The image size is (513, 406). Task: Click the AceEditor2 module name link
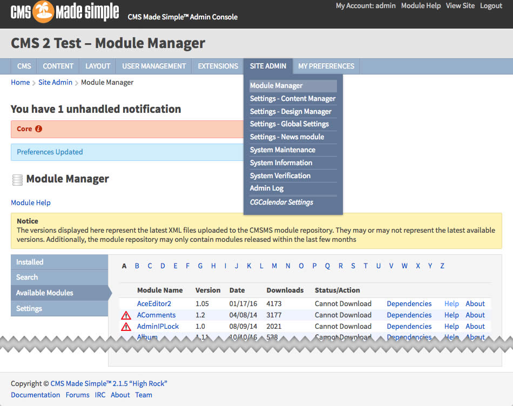pyautogui.click(x=154, y=303)
